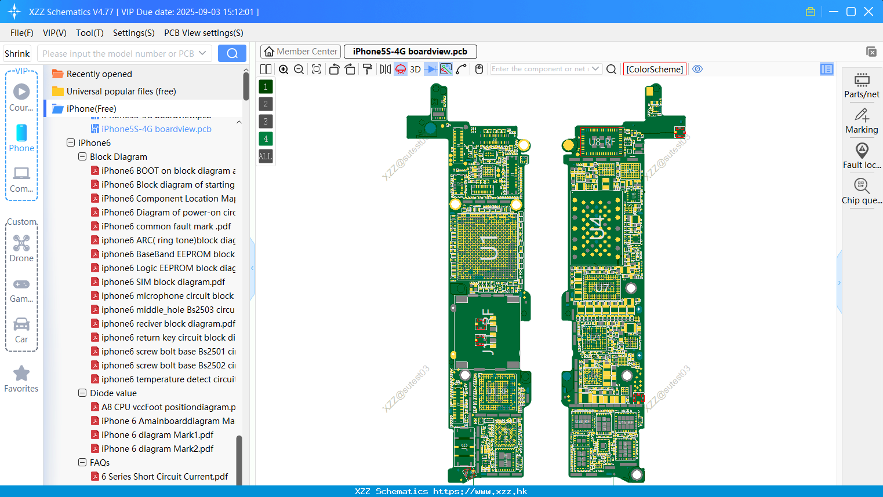Toggle the net routing display tool

[x=446, y=69]
